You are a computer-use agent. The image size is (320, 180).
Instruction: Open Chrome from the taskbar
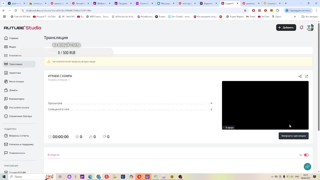click(98, 177)
